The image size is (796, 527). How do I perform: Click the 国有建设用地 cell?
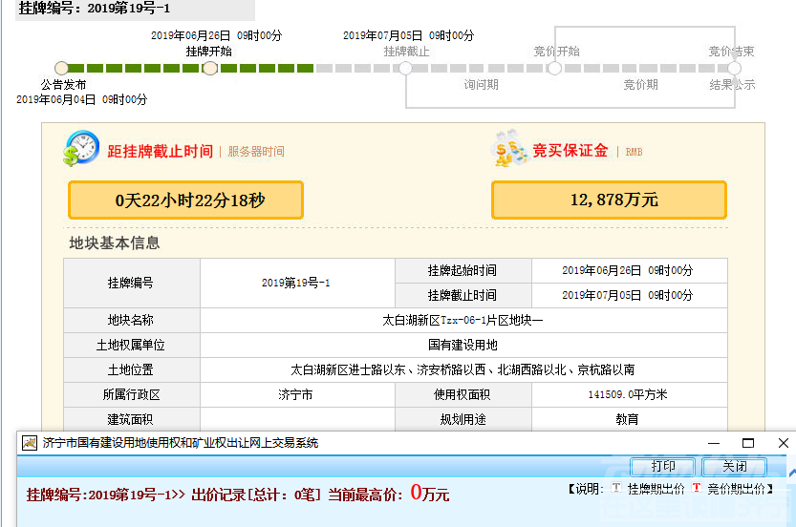pyautogui.click(x=463, y=345)
